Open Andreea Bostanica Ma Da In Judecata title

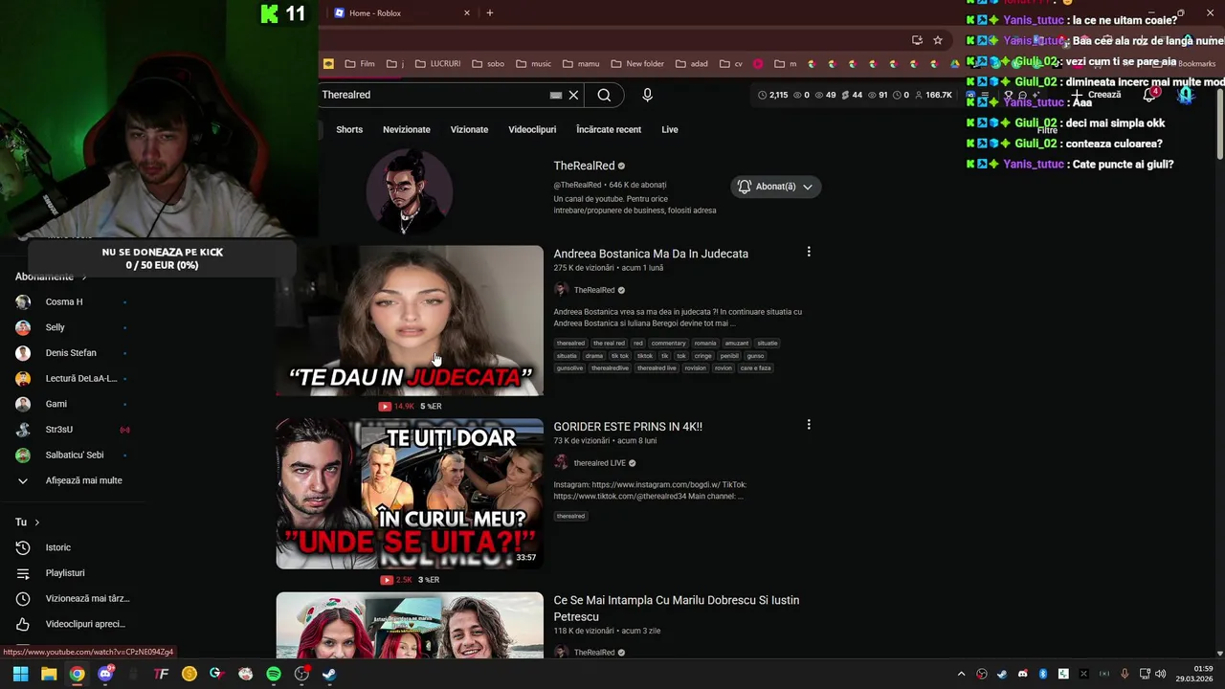pyautogui.click(x=651, y=254)
